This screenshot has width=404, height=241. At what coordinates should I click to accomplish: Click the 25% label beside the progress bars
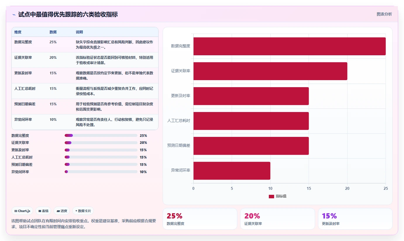click(143, 136)
